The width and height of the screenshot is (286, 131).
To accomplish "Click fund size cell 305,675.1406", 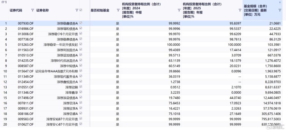I will pyautogui.click(x=272, y=114).
